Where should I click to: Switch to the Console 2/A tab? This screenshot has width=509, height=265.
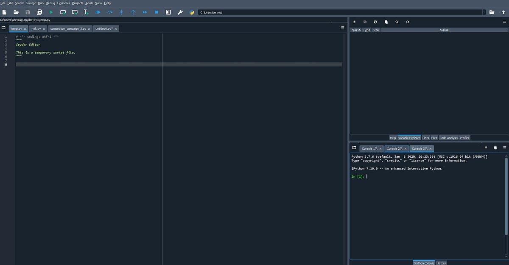tap(394, 148)
